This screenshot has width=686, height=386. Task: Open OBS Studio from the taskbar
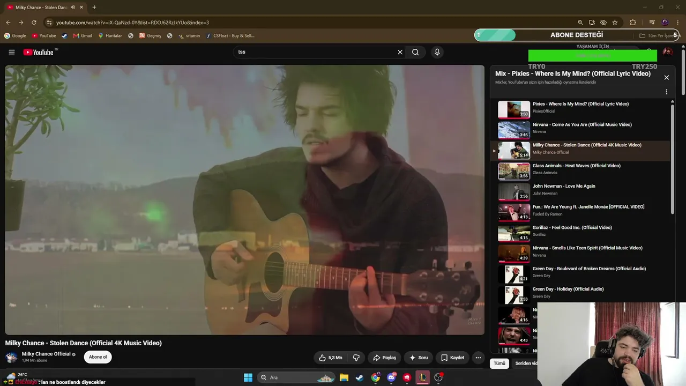point(438,377)
